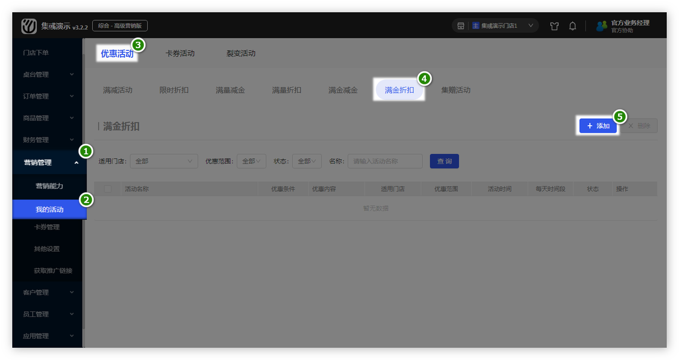Click the 操作 column header
679x360 pixels.
[622, 189]
